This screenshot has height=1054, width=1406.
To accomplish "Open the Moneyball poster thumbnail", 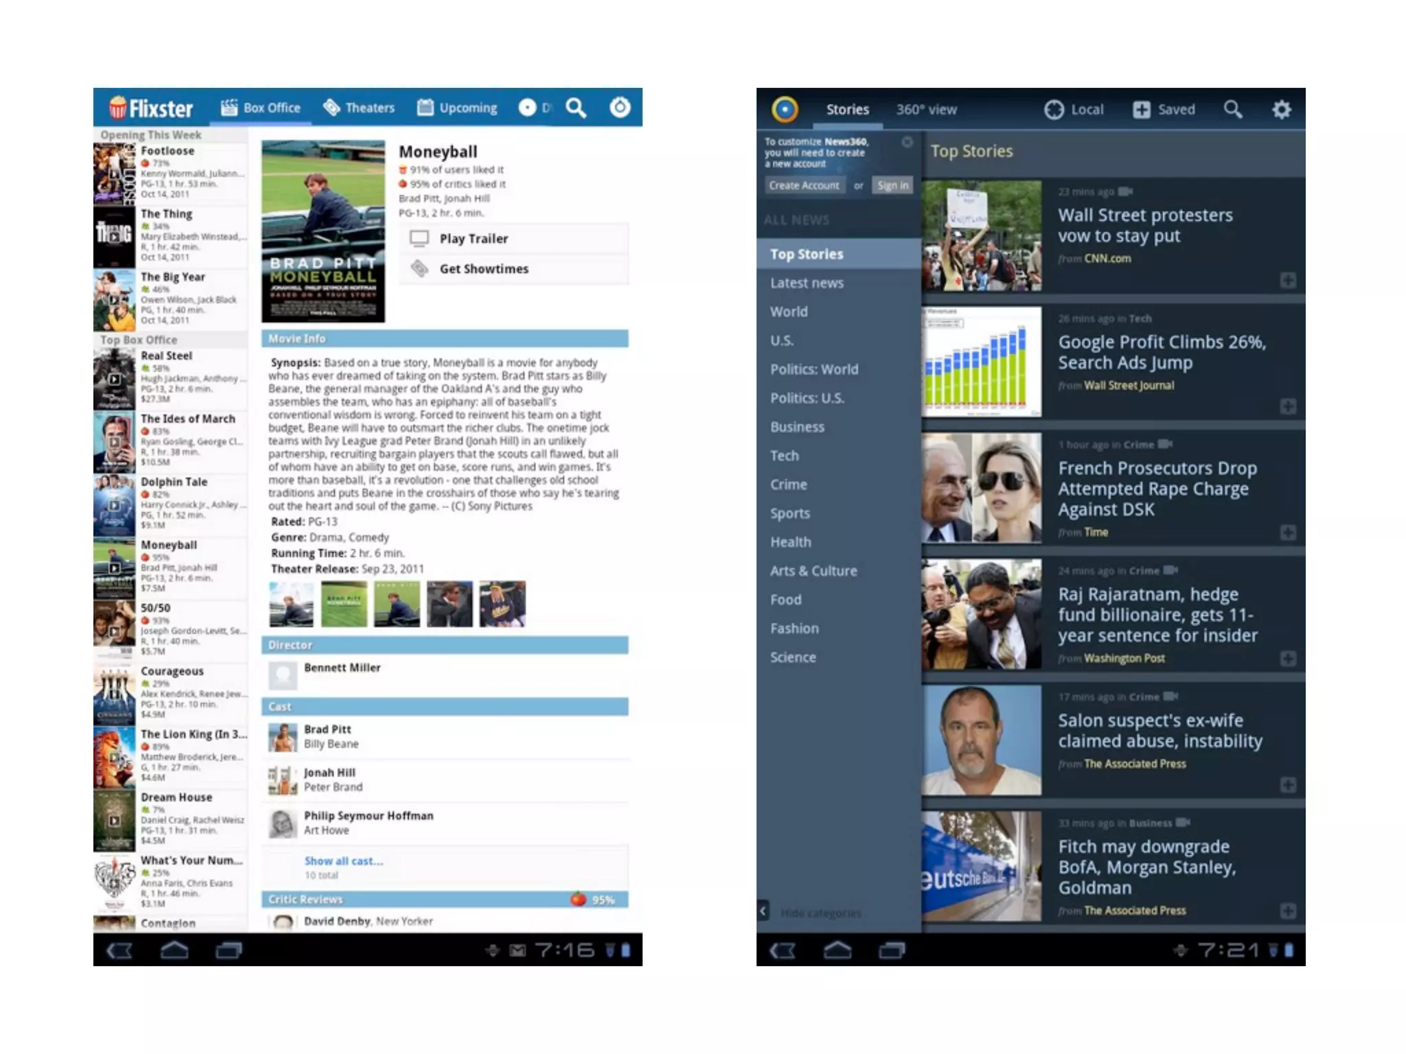I will (323, 231).
